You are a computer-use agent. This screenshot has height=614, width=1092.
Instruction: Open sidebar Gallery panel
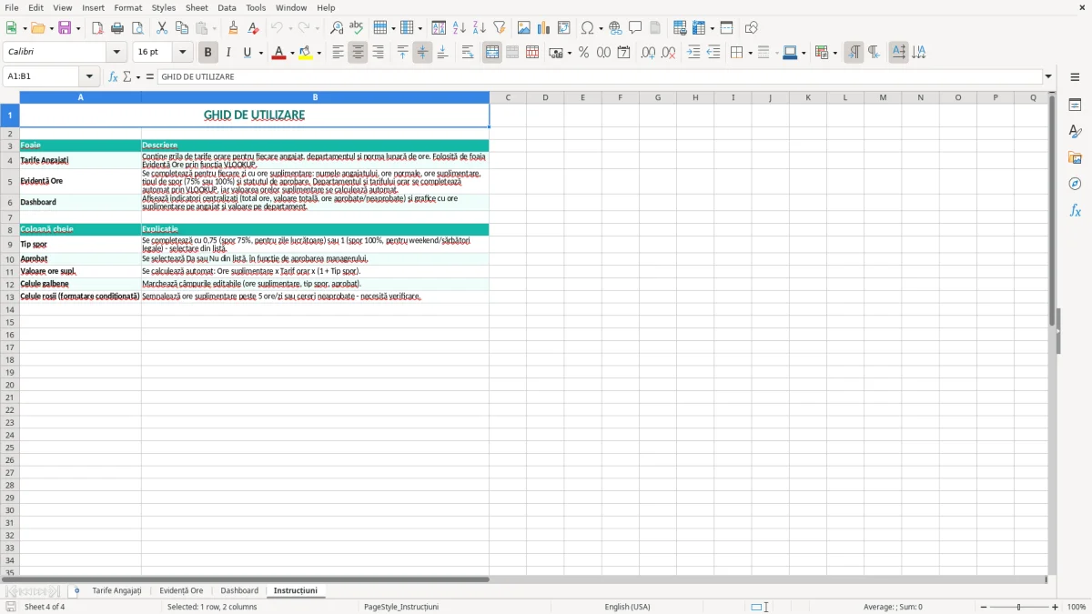(1075, 158)
